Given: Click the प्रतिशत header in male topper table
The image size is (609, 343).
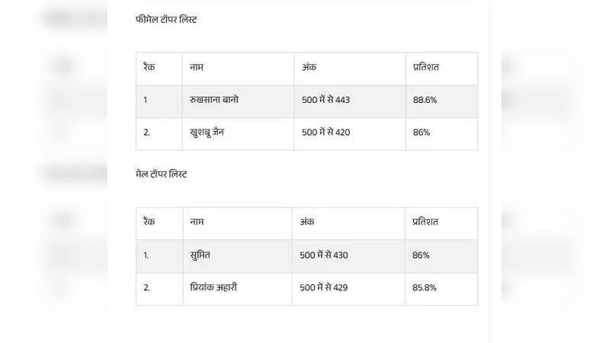Looking at the screenshot, I should 425,222.
